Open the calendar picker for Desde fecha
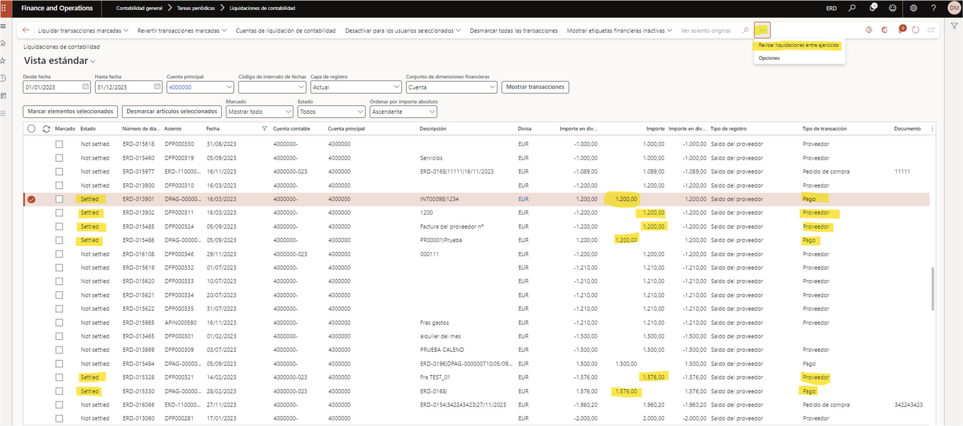The height and width of the screenshot is (426, 963). coord(85,87)
